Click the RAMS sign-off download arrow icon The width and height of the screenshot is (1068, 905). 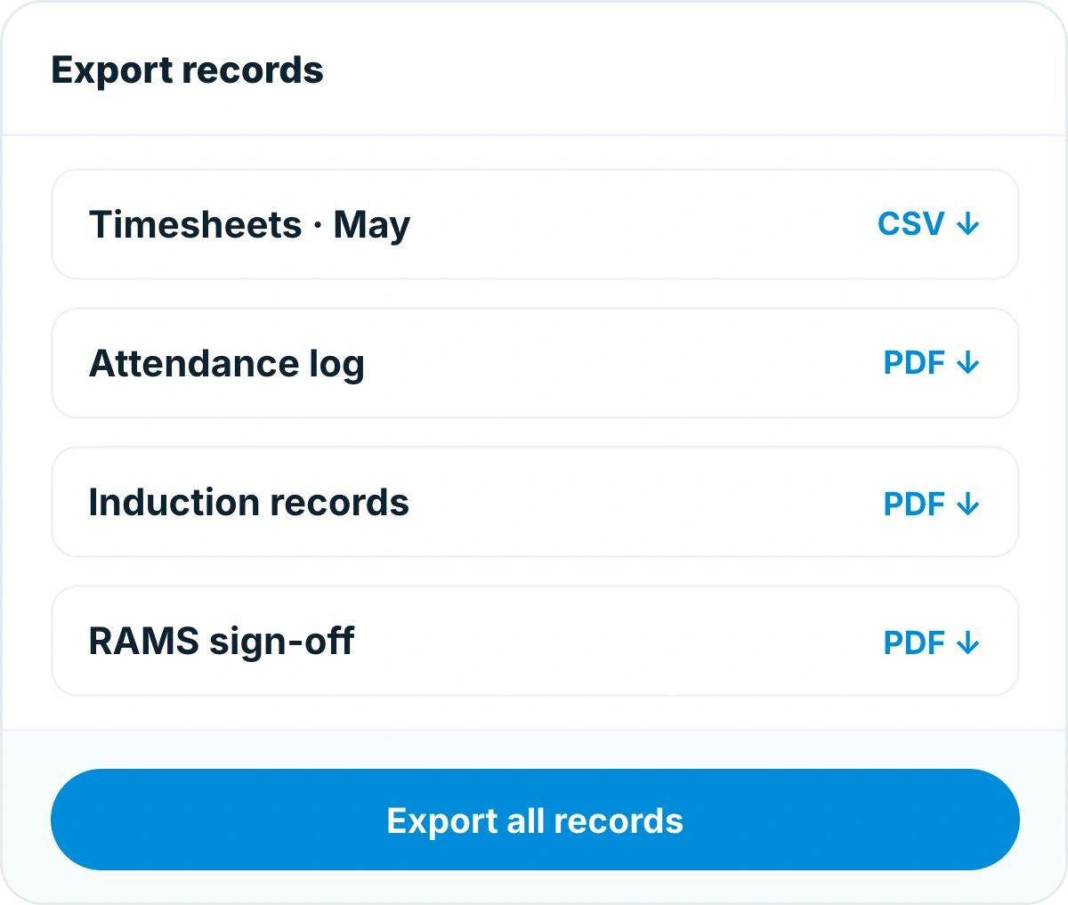coord(967,642)
